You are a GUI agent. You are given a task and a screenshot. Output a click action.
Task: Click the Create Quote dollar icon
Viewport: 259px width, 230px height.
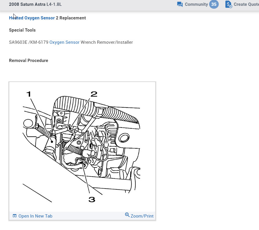coord(229,4)
